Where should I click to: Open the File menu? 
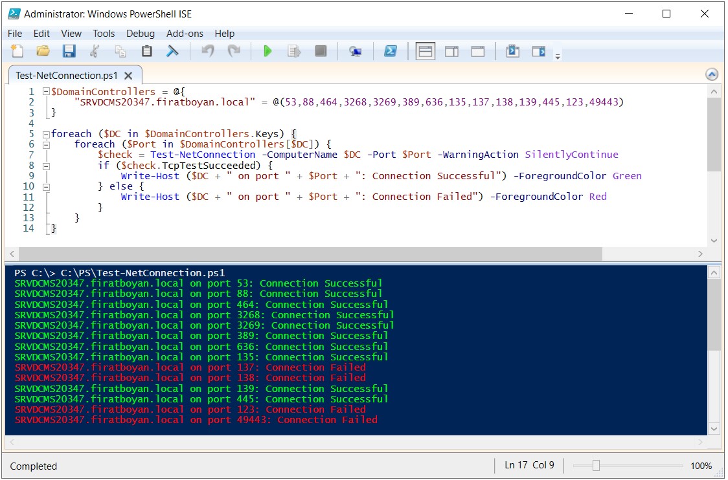[15, 34]
